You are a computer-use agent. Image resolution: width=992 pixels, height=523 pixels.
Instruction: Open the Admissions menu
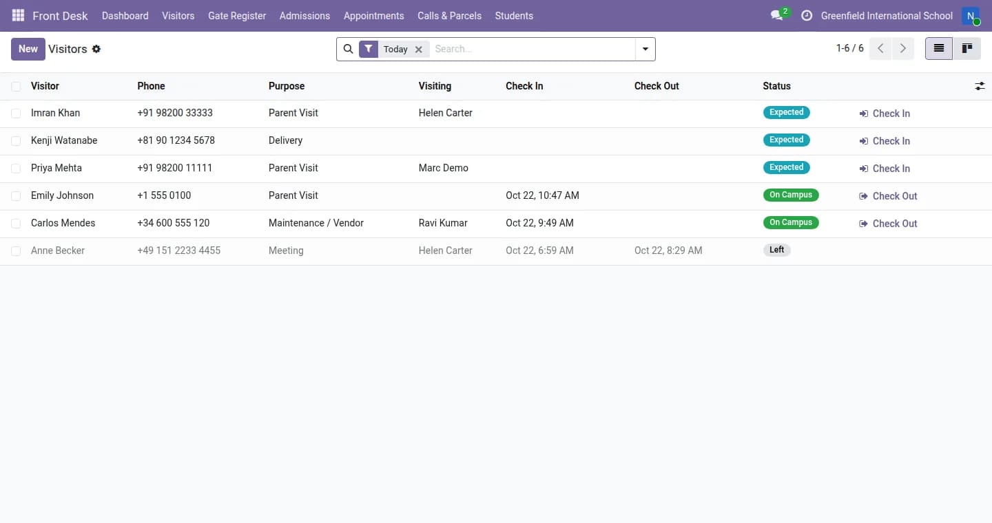pyautogui.click(x=304, y=15)
